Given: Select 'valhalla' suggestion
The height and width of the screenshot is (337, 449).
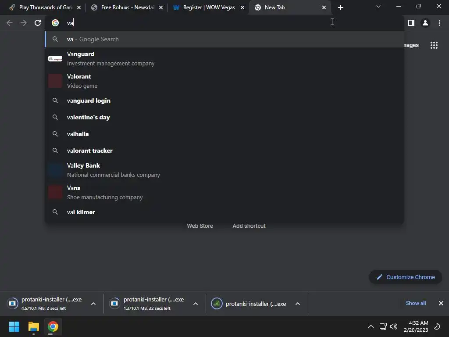Looking at the screenshot, I should (224, 134).
